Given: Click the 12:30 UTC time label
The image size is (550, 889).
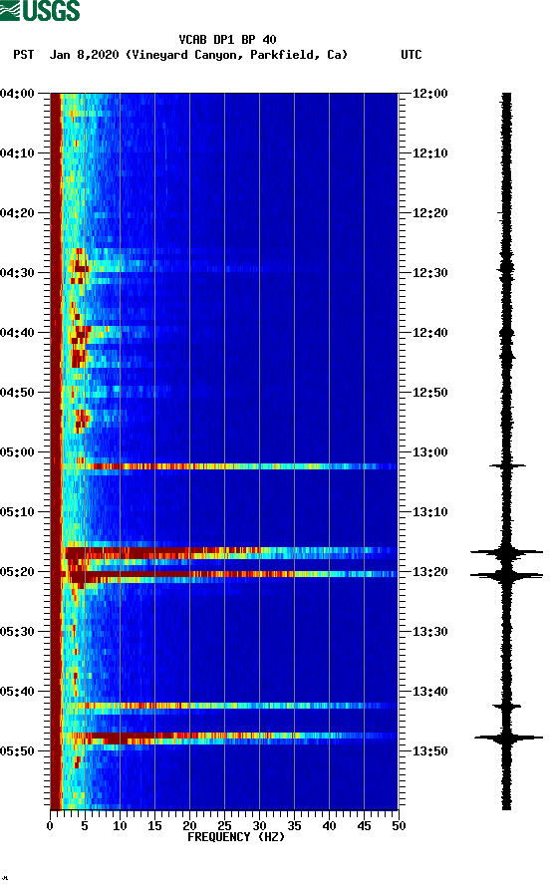Looking at the screenshot, I should point(430,273).
